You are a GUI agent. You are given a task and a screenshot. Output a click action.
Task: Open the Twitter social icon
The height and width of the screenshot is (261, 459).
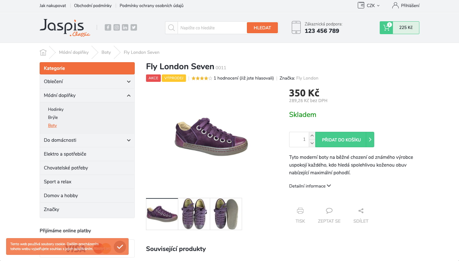point(134,28)
